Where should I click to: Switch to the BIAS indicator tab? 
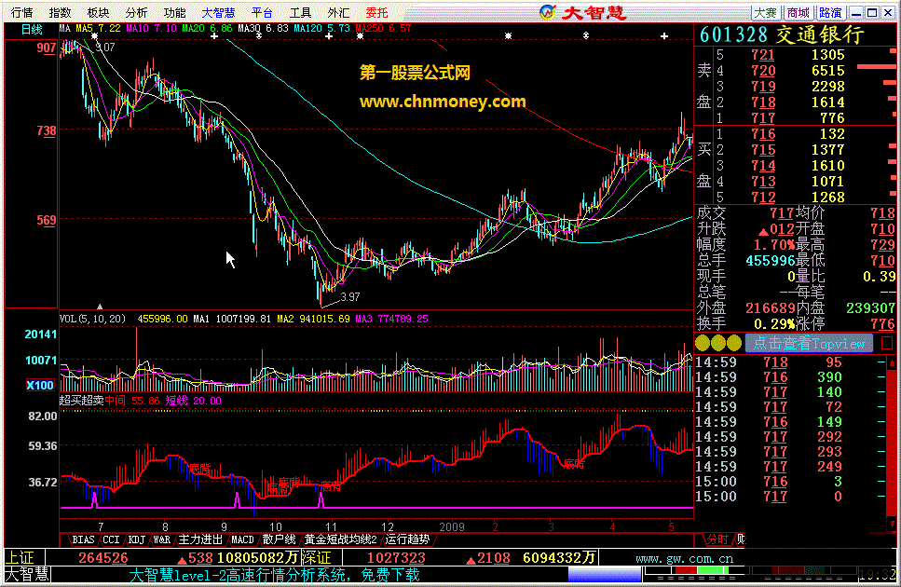83,539
